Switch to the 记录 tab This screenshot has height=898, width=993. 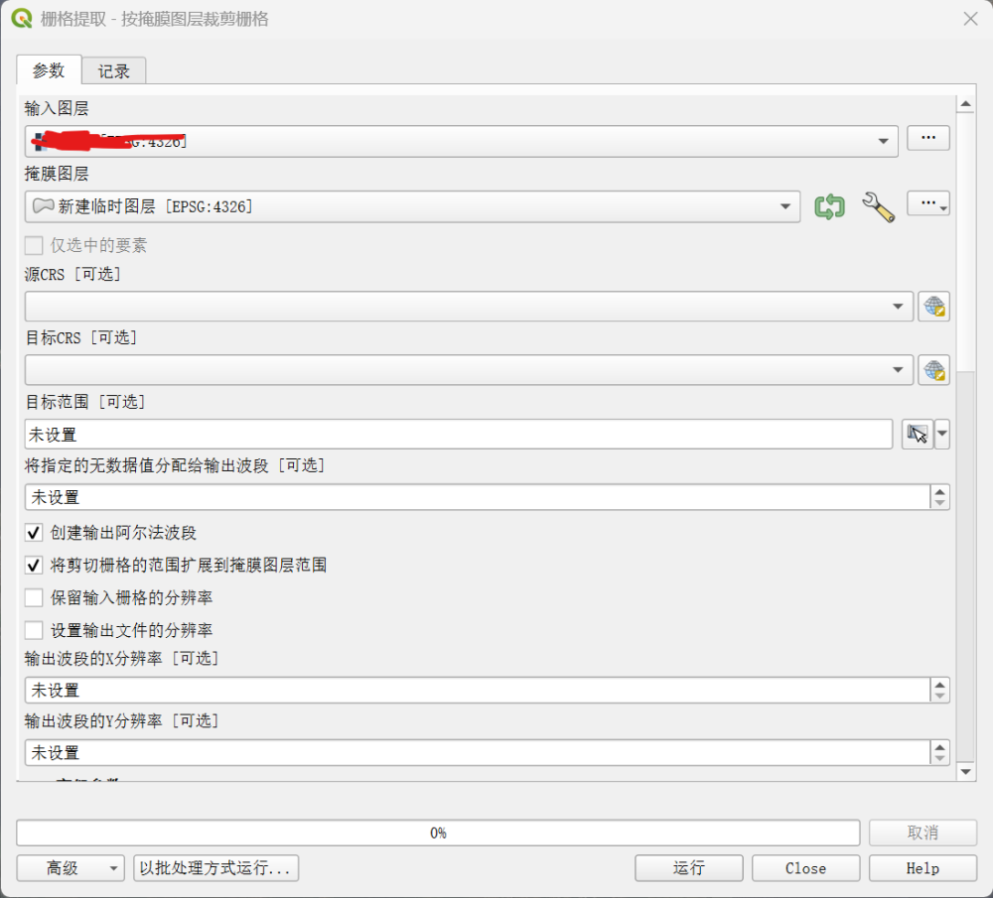tap(114, 70)
